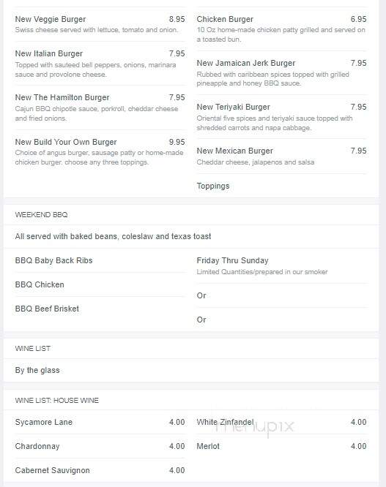386x487 pixels.
Task: Pick the Chardonnay wine entry
Action: pos(100,446)
